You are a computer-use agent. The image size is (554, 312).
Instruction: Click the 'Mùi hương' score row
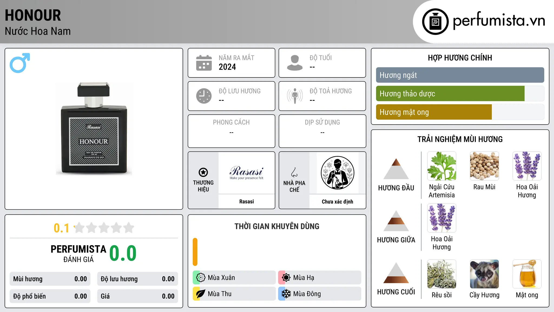[x=50, y=279]
